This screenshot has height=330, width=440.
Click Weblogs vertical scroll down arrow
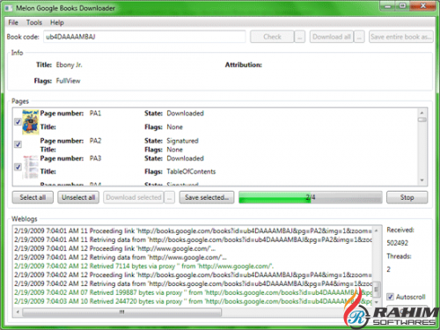[x=377, y=302]
